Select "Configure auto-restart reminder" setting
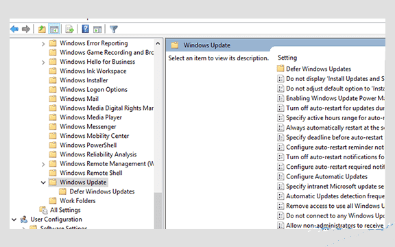 tap(331, 148)
